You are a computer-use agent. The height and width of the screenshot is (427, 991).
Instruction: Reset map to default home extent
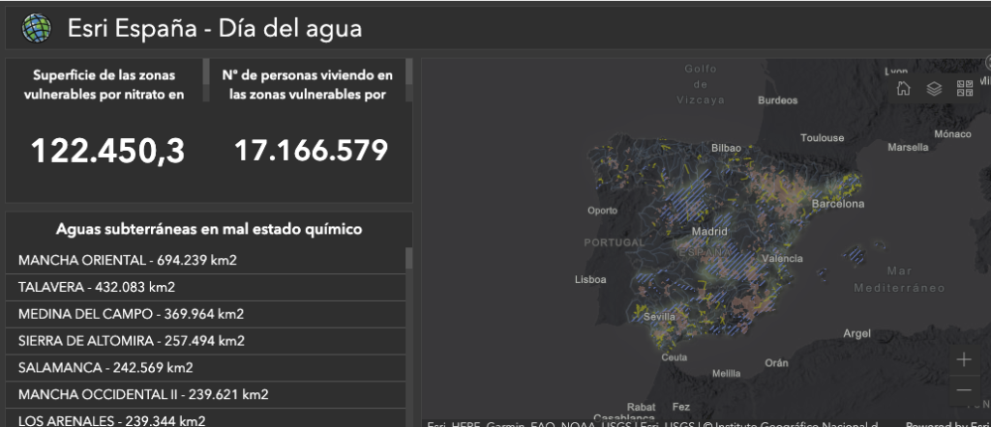(x=903, y=88)
